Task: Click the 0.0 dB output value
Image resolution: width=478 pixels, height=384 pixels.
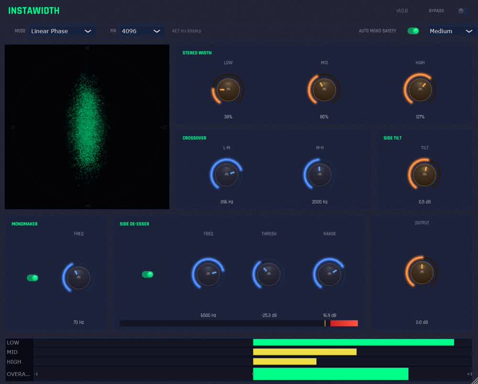Action: pyautogui.click(x=422, y=322)
